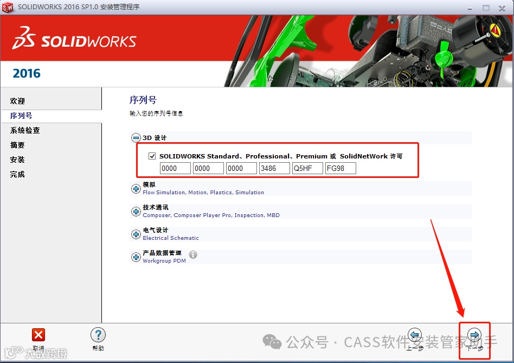Click the serial field containing 3486
The width and height of the screenshot is (514, 363).
pos(275,168)
